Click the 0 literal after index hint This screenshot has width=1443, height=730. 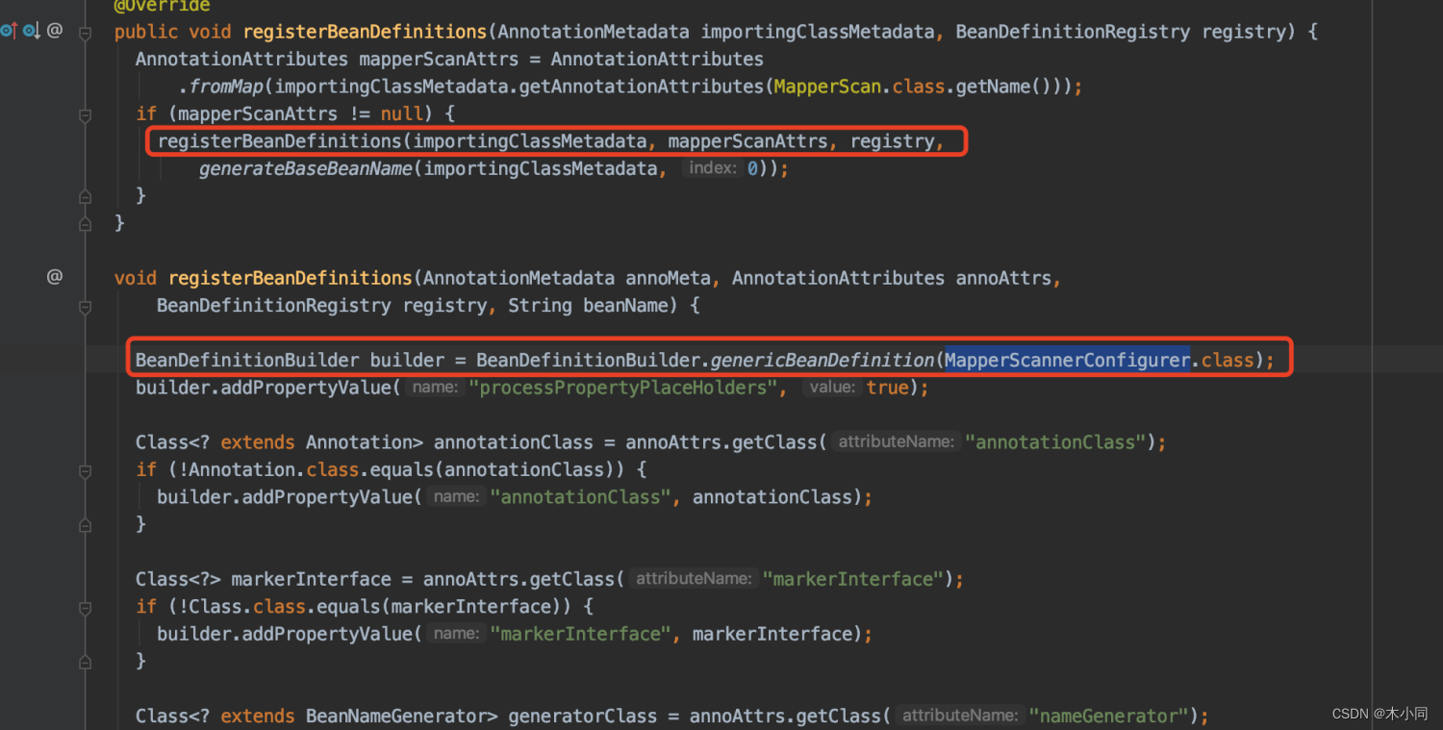751,168
